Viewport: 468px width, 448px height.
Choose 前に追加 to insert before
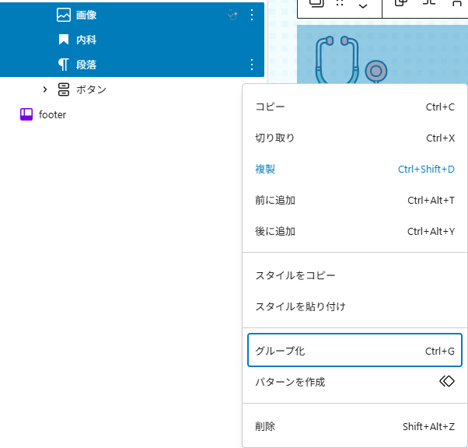(354, 200)
